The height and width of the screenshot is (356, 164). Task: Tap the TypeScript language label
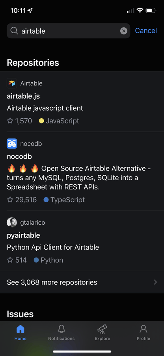(68, 200)
